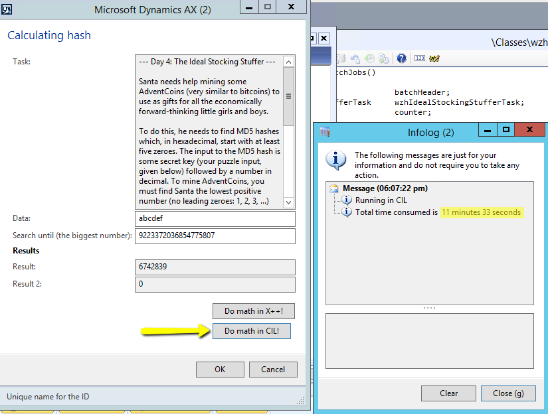This screenshot has height=414, width=548.
Task: Click the Result 2 field showing 0
Action: 215,284
